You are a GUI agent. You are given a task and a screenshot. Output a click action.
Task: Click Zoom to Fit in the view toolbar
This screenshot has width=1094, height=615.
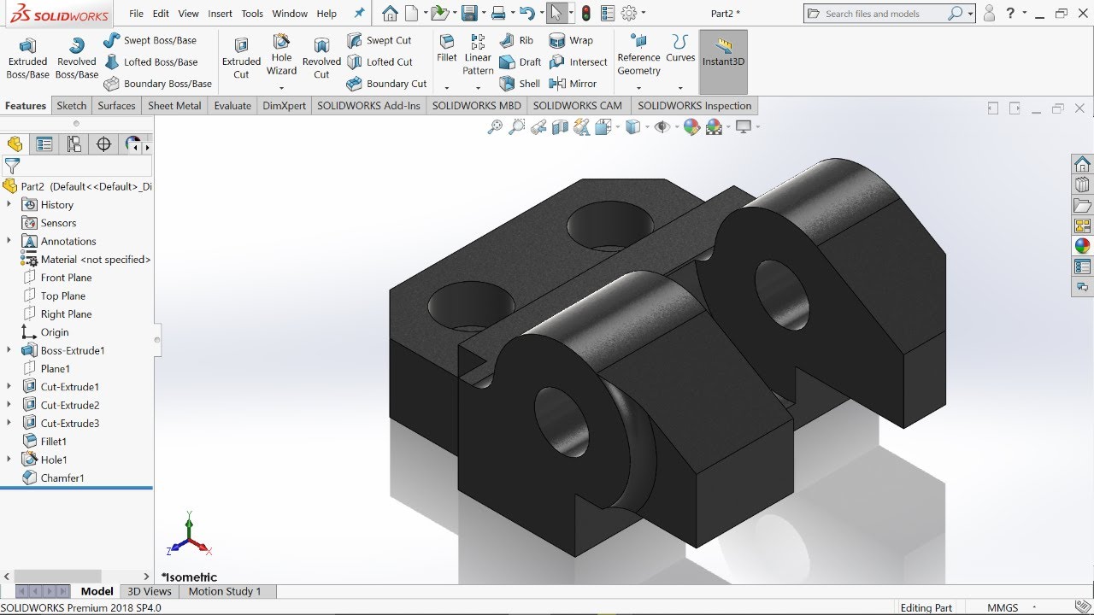pos(495,127)
